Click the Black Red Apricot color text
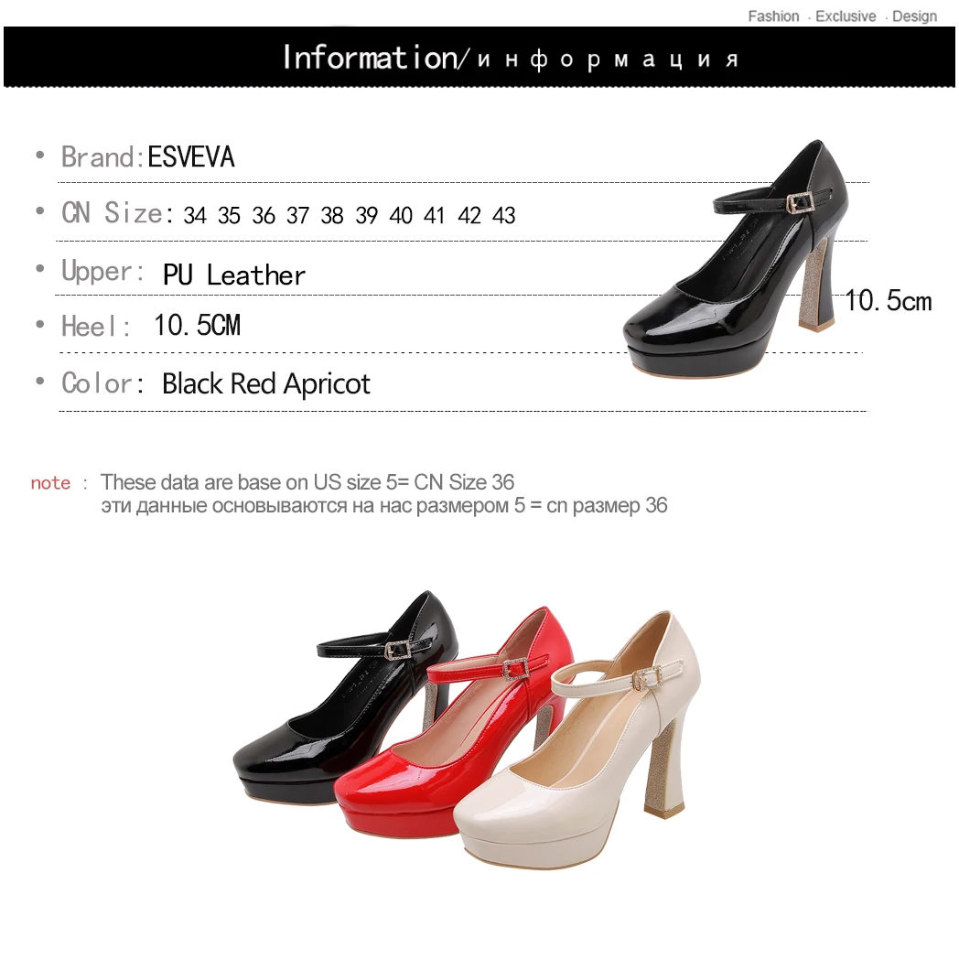959x959 pixels. [x=266, y=384]
